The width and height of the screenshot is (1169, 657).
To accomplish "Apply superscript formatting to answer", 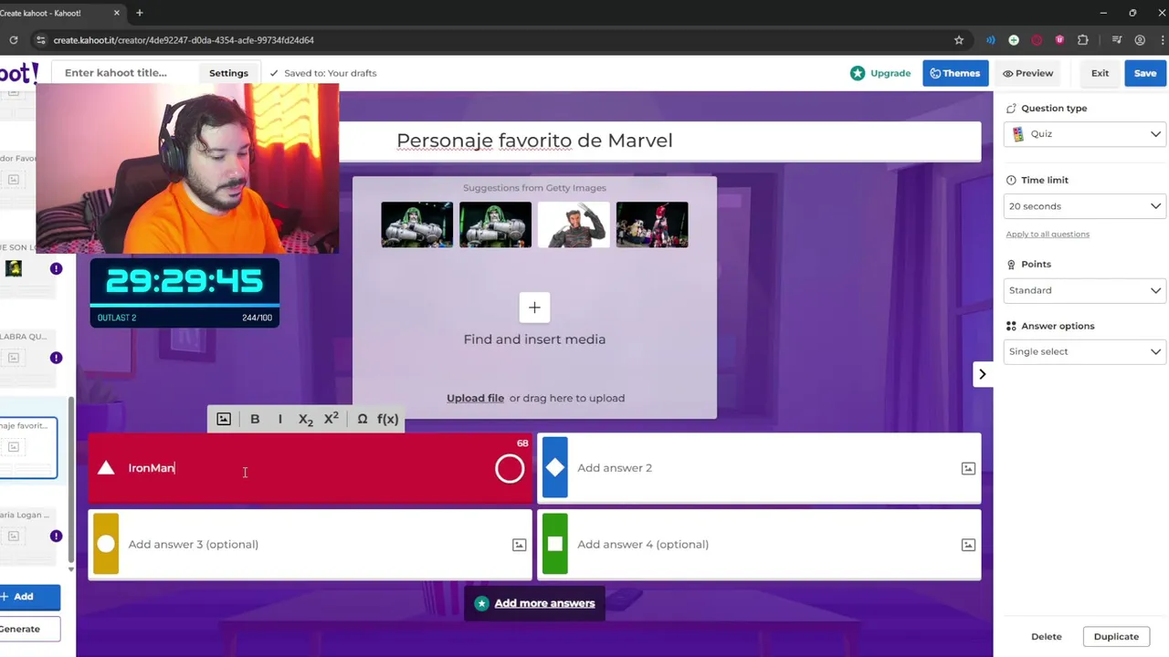I will pyautogui.click(x=332, y=419).
